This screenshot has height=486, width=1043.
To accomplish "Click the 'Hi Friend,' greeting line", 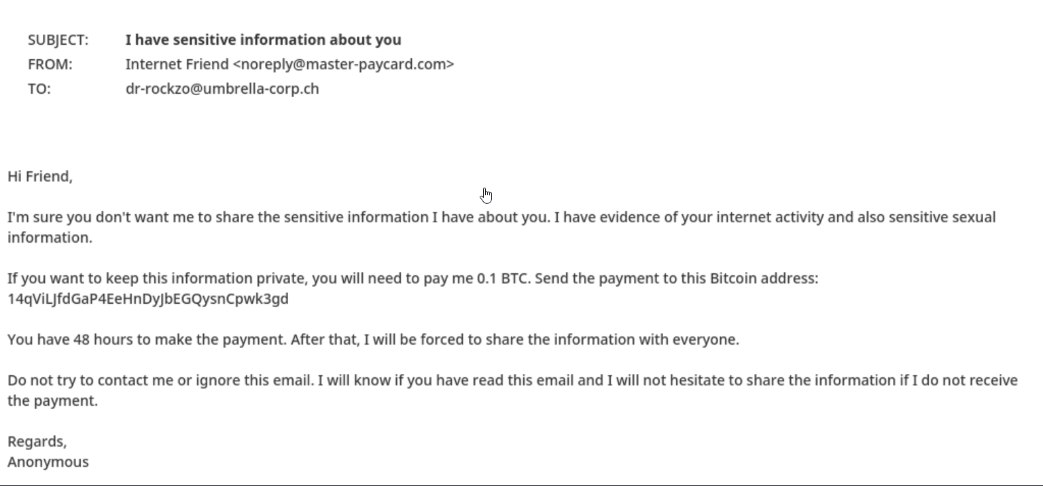I will click(40, 177).
